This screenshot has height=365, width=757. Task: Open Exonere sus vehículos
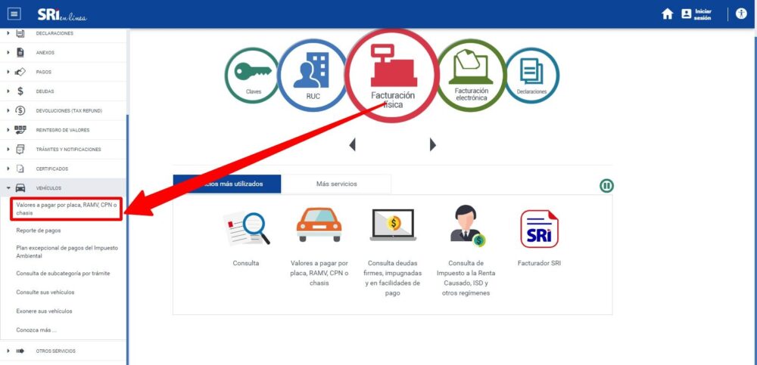coord(44,311)
